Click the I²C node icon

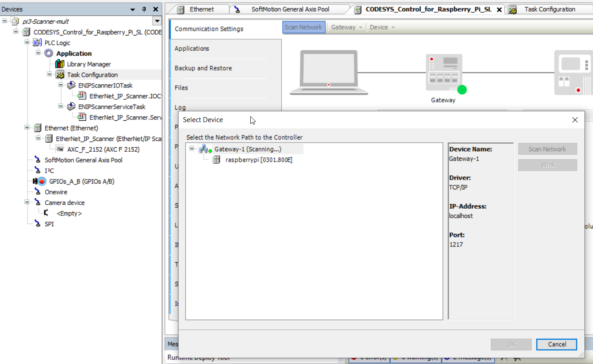[38, 171]
